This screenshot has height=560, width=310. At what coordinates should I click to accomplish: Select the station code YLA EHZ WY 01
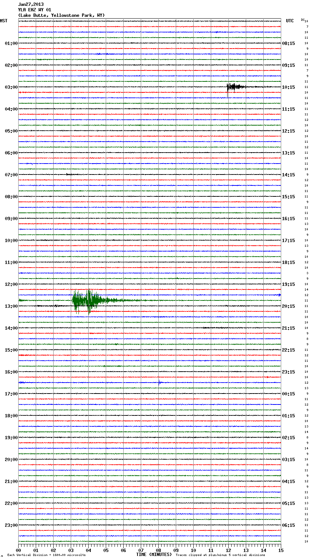pos(35,10)
